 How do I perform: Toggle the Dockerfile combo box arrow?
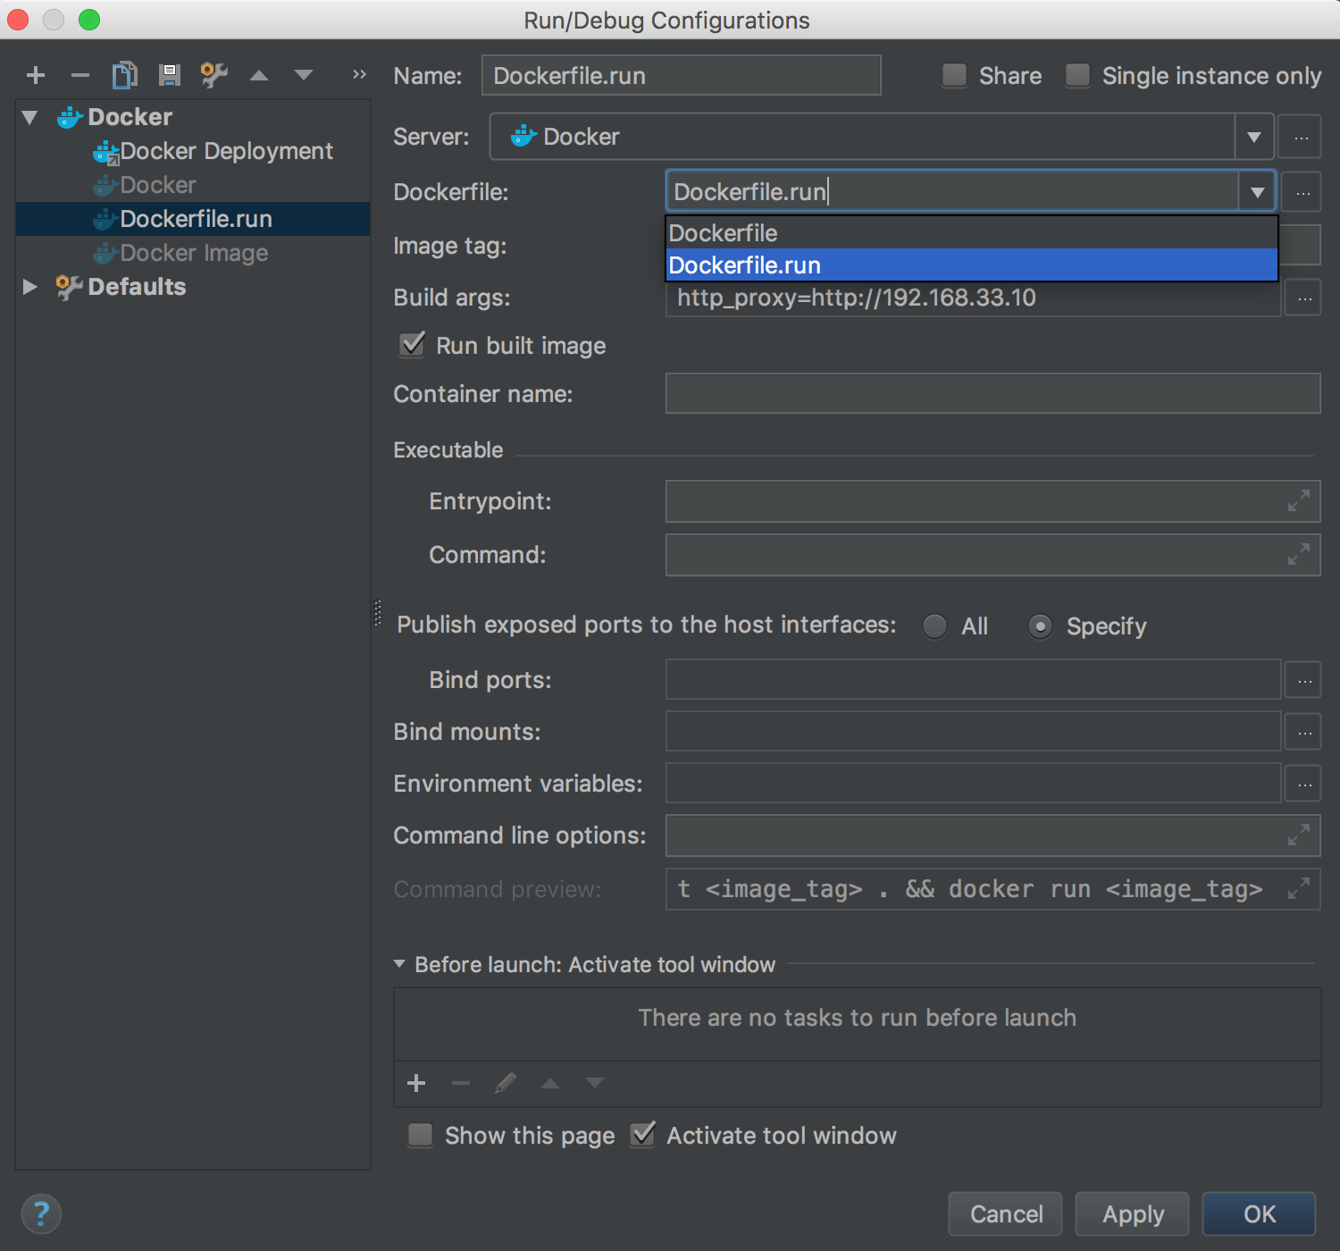(1257, 192)
